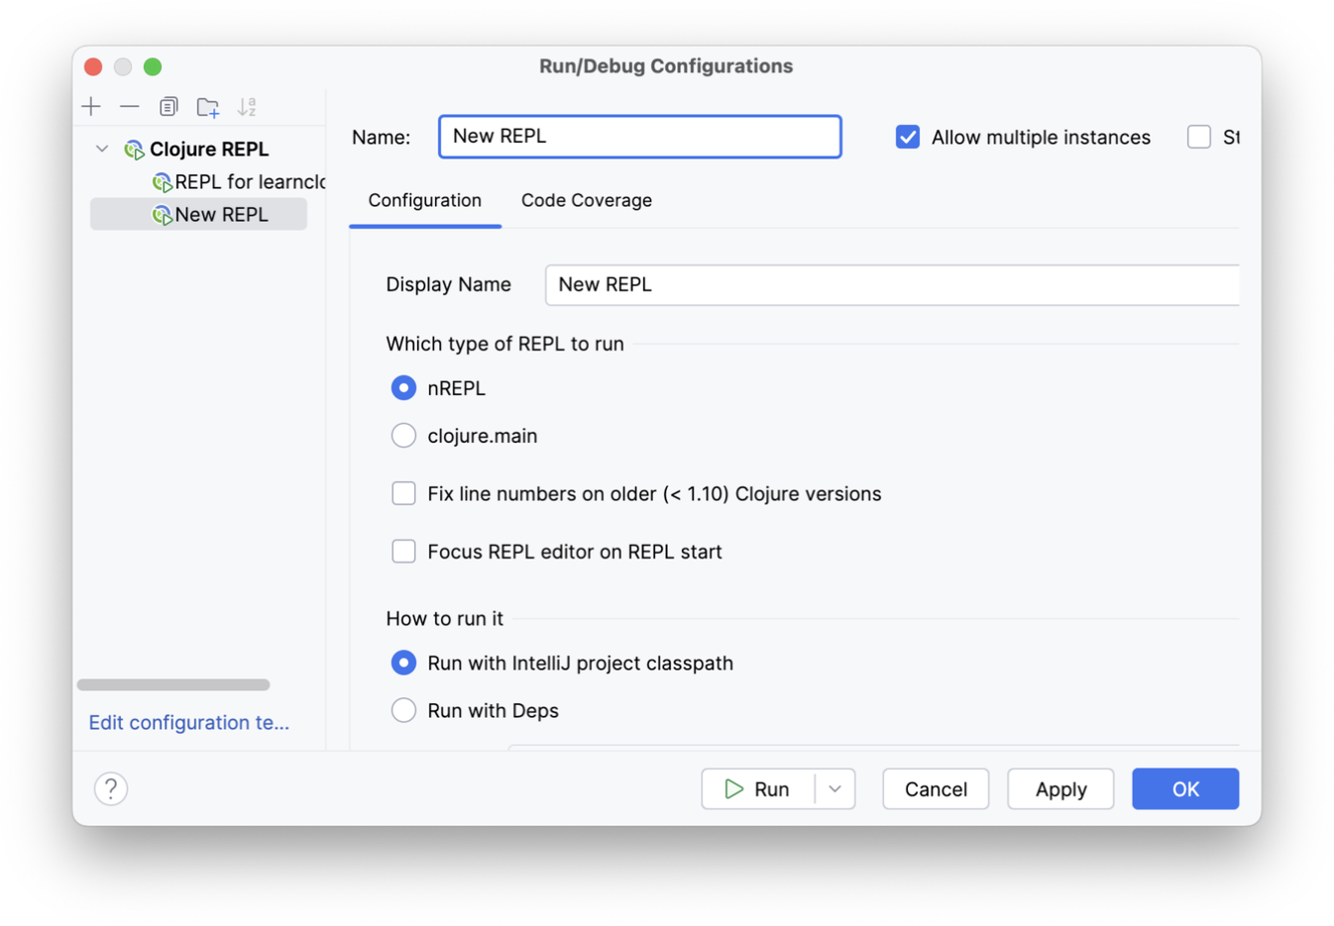
Task: Add a new configuration with plus icon
Action: [91, 106]
